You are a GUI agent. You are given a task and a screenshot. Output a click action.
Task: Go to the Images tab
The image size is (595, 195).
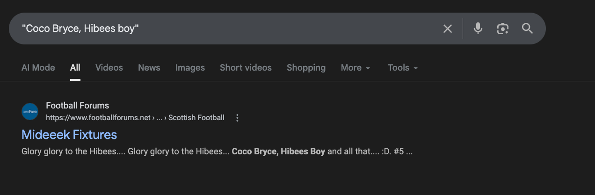pyautogui.click(x=190, y=68)
